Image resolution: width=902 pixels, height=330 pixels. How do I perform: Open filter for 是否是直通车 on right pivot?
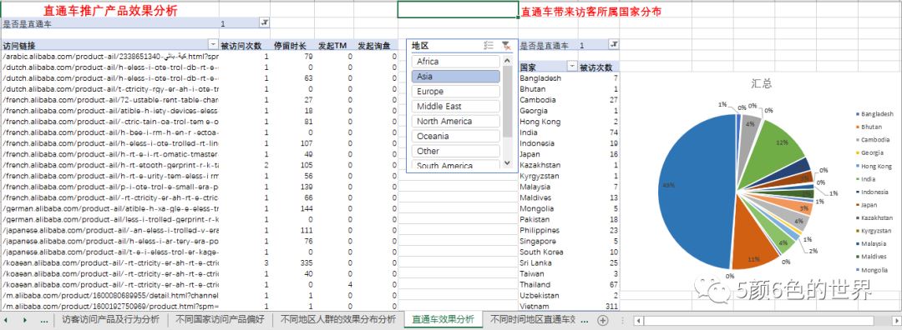coord(614,45)
